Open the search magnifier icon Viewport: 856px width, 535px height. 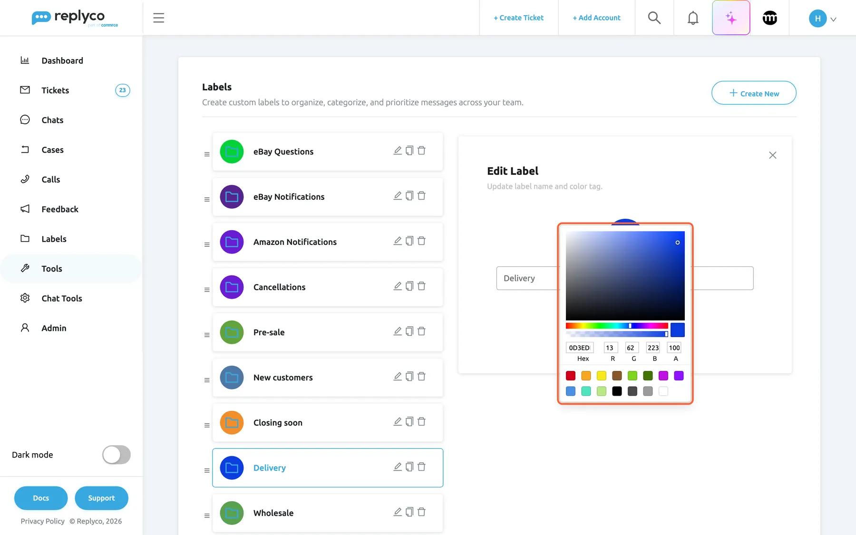[x=654, y=18]
